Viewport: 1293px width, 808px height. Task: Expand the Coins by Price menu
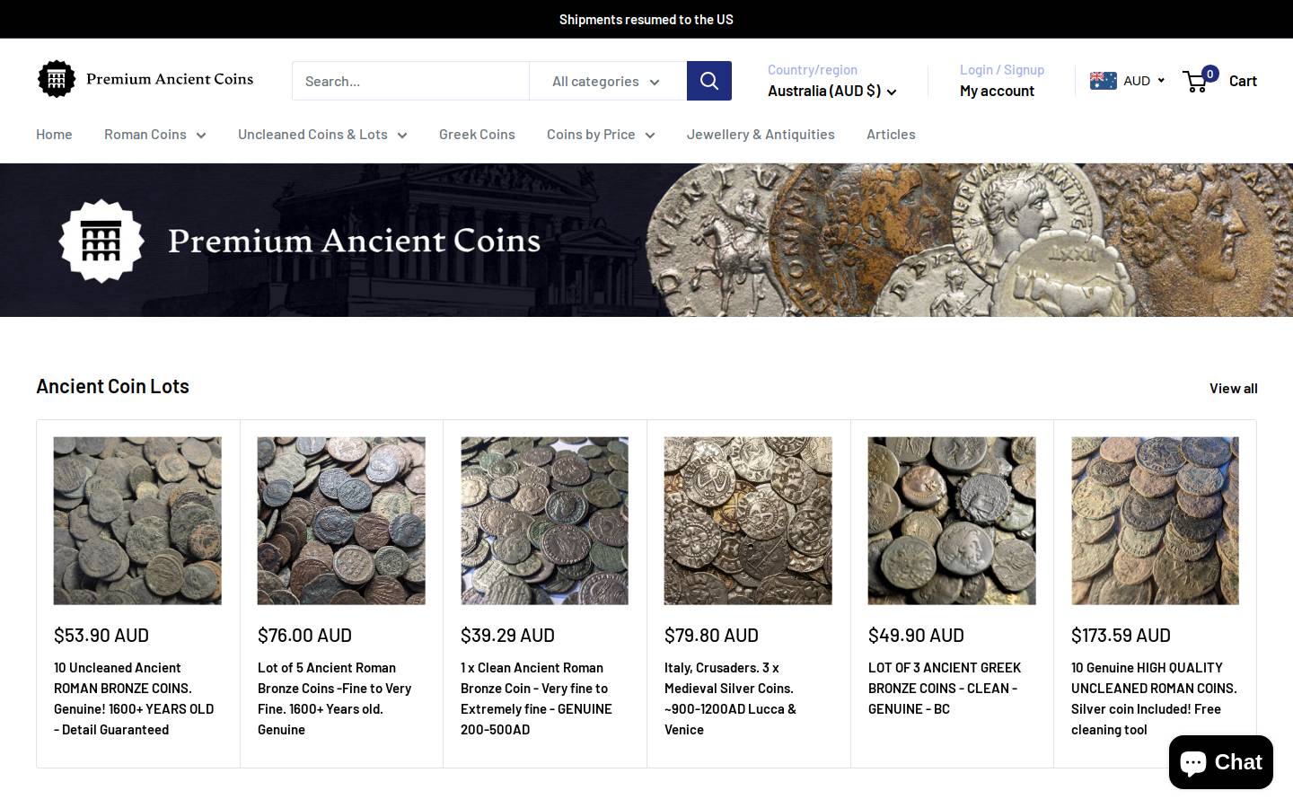pyautogui.click(x=601, y=135)
